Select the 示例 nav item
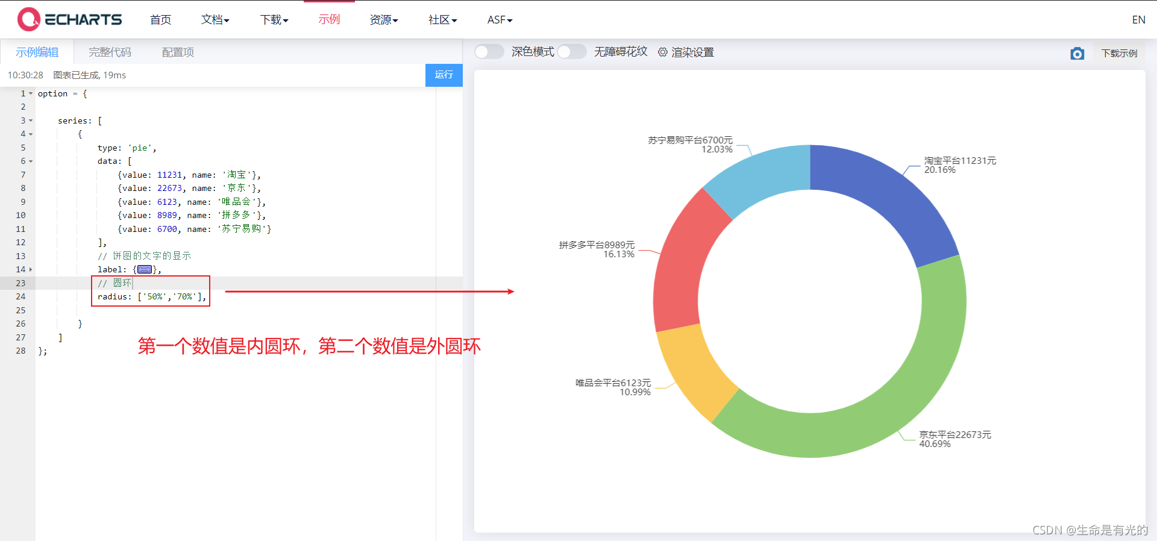The height and width of the screenshot is (541, 1157). coord(329,19)
